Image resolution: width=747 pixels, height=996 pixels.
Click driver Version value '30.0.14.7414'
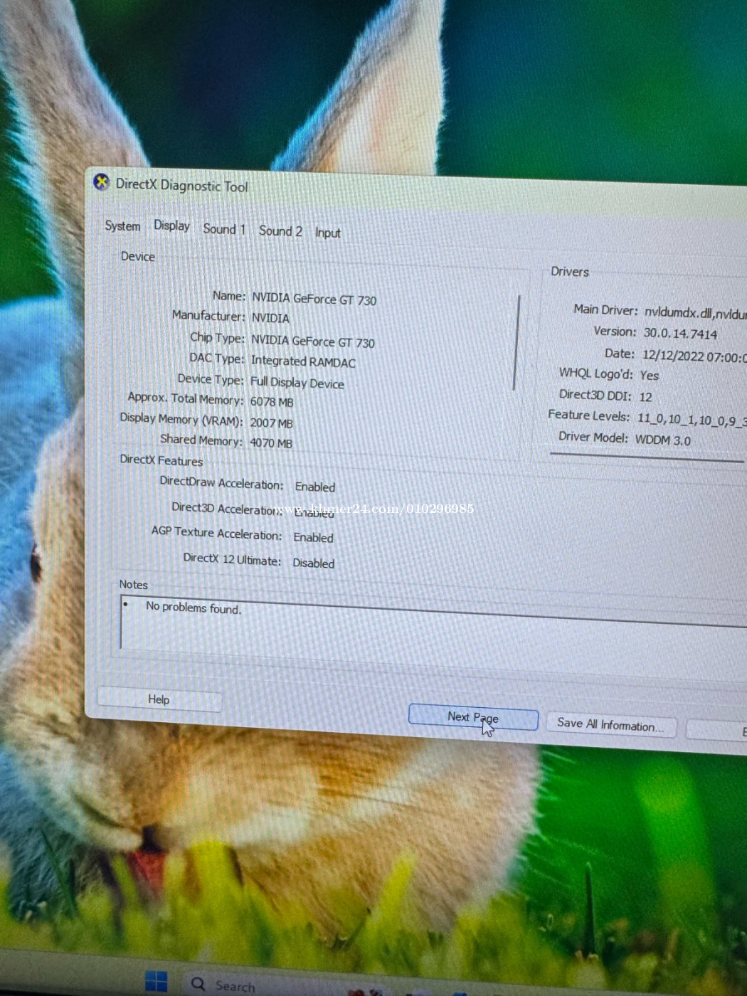(680, 334)
